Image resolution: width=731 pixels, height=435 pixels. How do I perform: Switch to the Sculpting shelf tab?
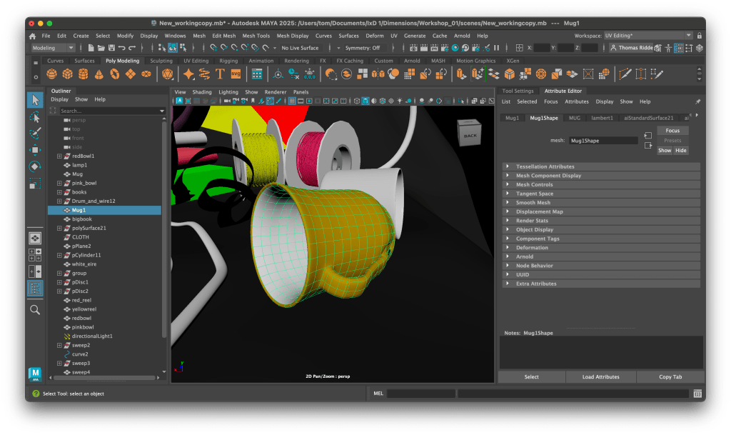pos(161,61)
